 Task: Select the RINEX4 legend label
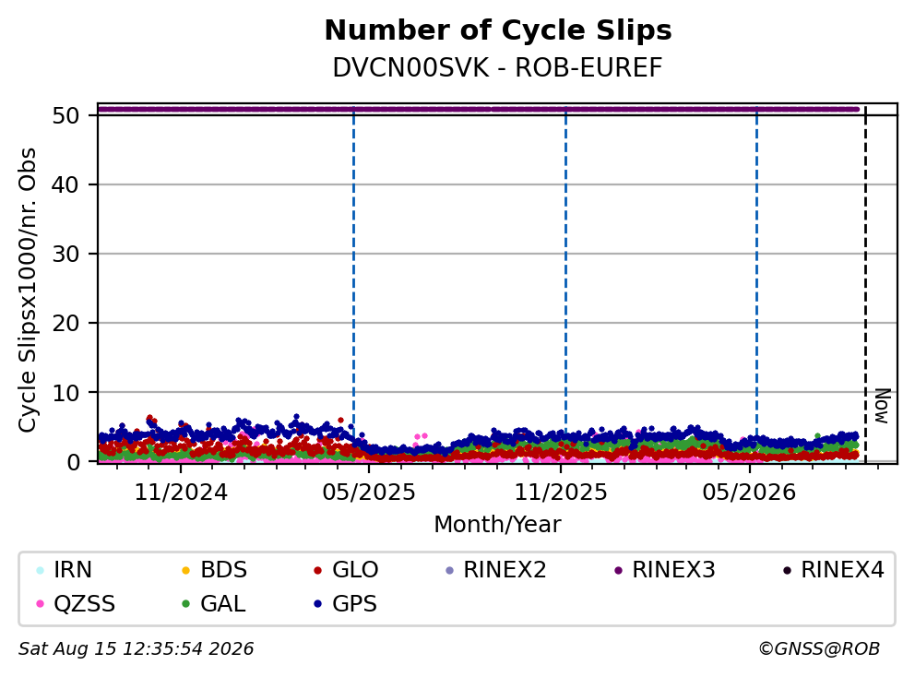843,570
